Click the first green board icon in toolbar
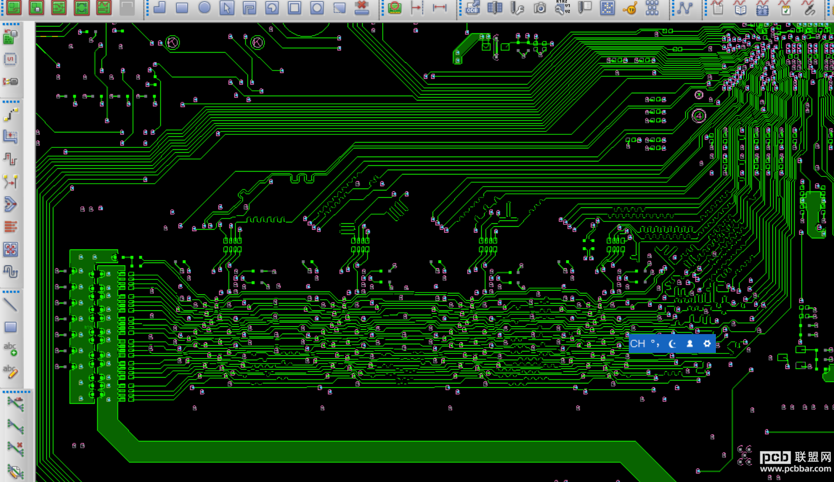Screen dimensions: 834x482 14,8
